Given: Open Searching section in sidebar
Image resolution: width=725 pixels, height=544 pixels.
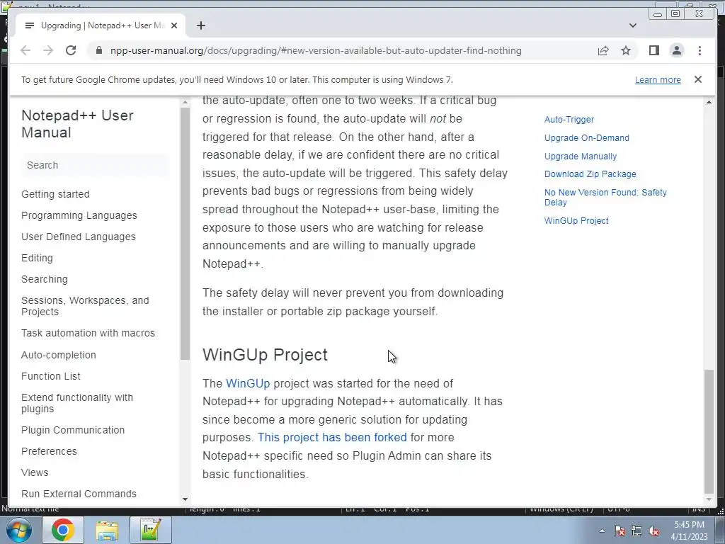Looking at the screenshot, I should (45, 279).
